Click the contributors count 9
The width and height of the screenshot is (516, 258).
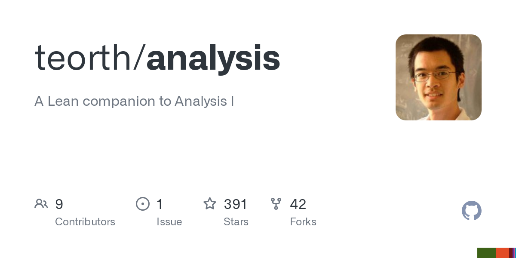pyautogui.click(x=59, y=204)
